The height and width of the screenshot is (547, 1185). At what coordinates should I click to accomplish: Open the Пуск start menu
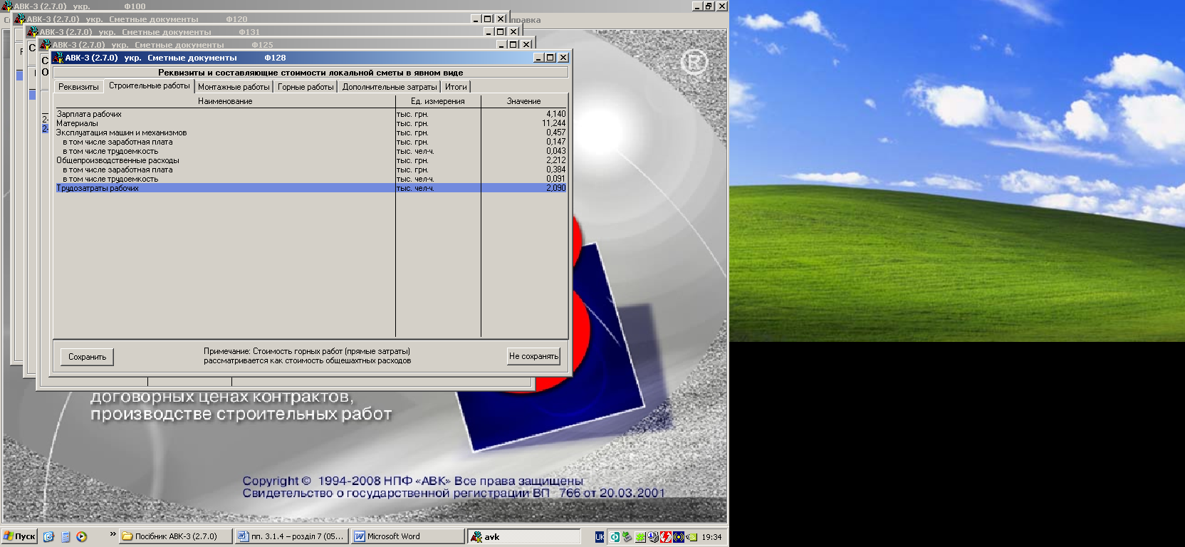[19, 536]
